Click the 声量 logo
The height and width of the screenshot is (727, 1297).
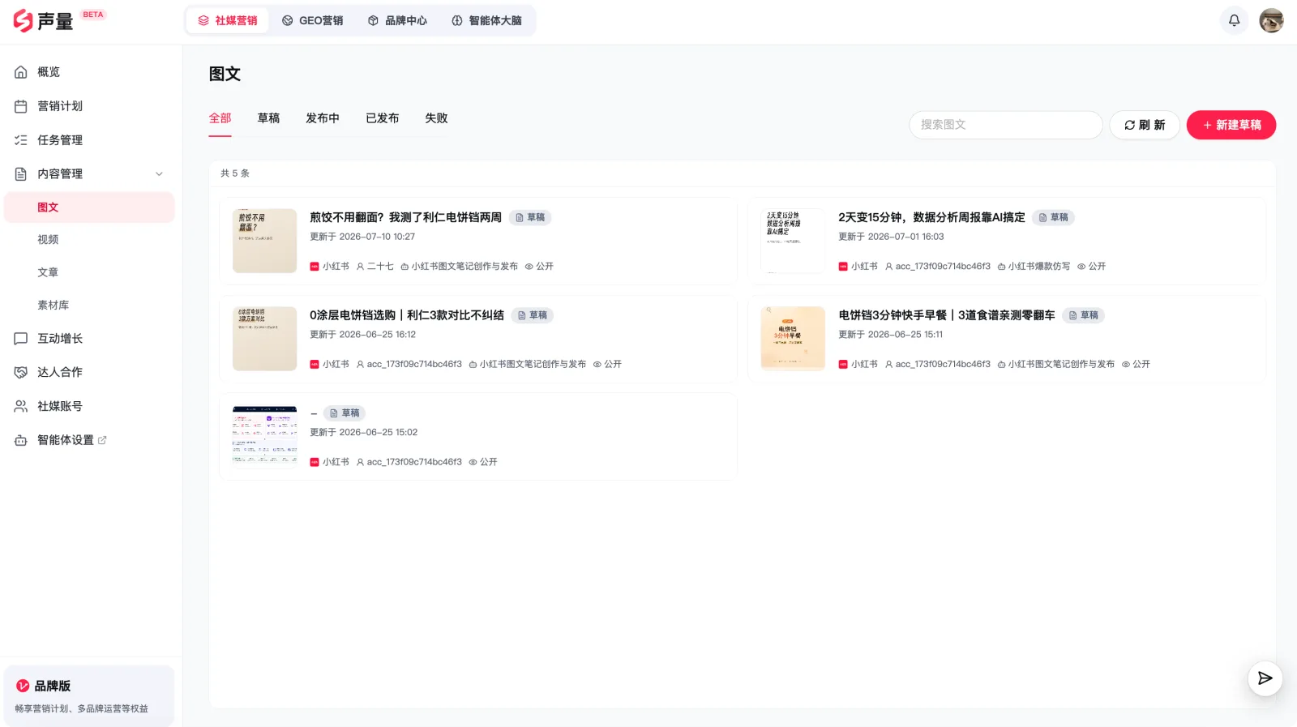point(44,21)
